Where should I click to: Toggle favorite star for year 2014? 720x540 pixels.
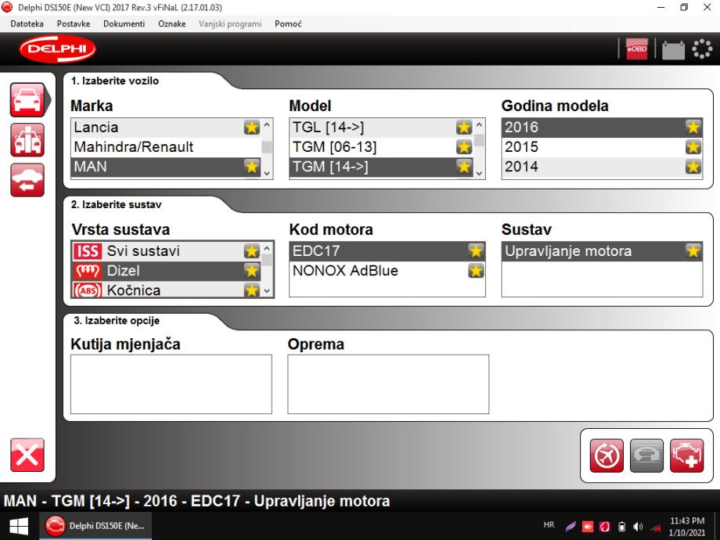pos(693,166)
